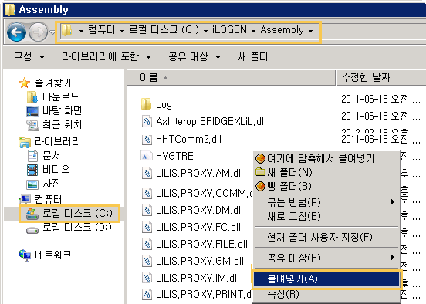Create a folder with 새 폴더 button
This screenshot has width=426, height=304.
(x=252, y=57)
